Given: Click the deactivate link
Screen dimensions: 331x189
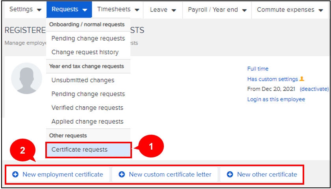Looking at the screenshot, I should (314, 89).
